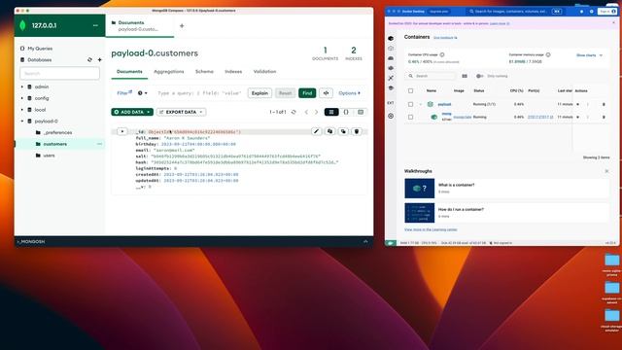The image size is (622, 350).
Task: Open the ADD DATA dropdown
Action: pyautogui.click(x=132, y=112)
